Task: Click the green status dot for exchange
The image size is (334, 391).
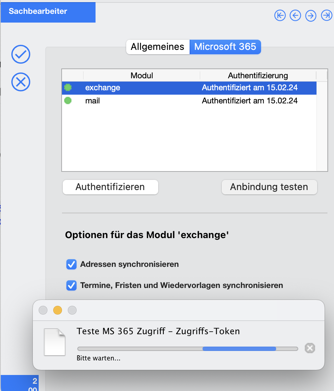Action: click(x=68, y=87)
